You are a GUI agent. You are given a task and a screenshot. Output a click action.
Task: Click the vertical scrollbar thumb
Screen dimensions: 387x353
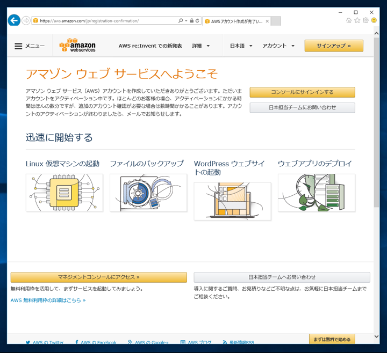(376, 122)
